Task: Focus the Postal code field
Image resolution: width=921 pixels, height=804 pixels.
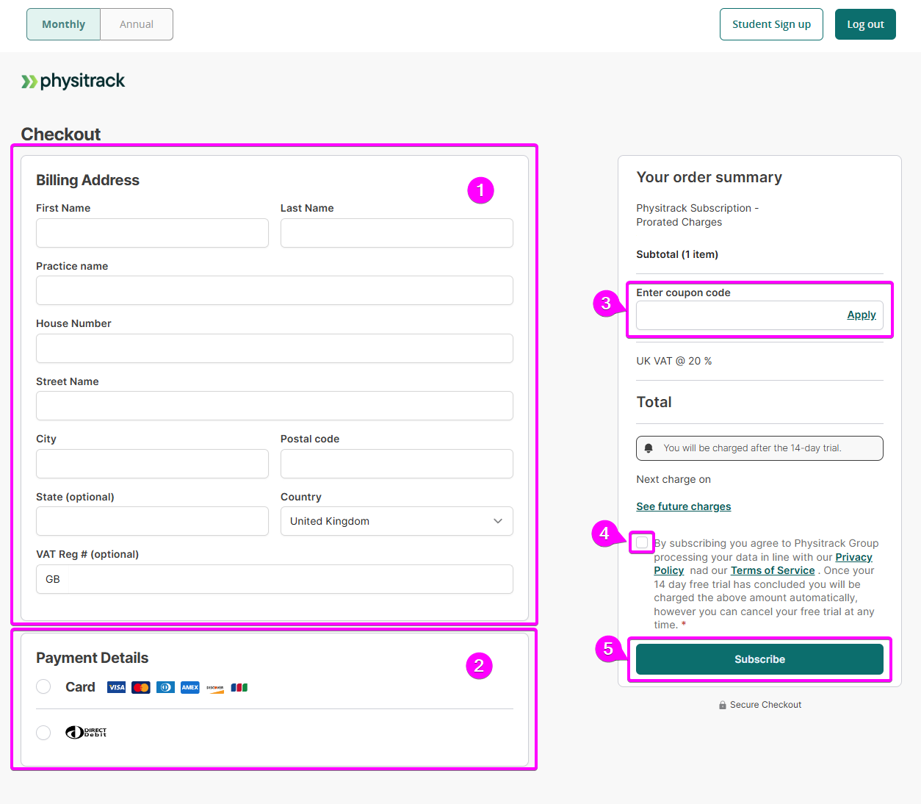Action: (397, 464)
